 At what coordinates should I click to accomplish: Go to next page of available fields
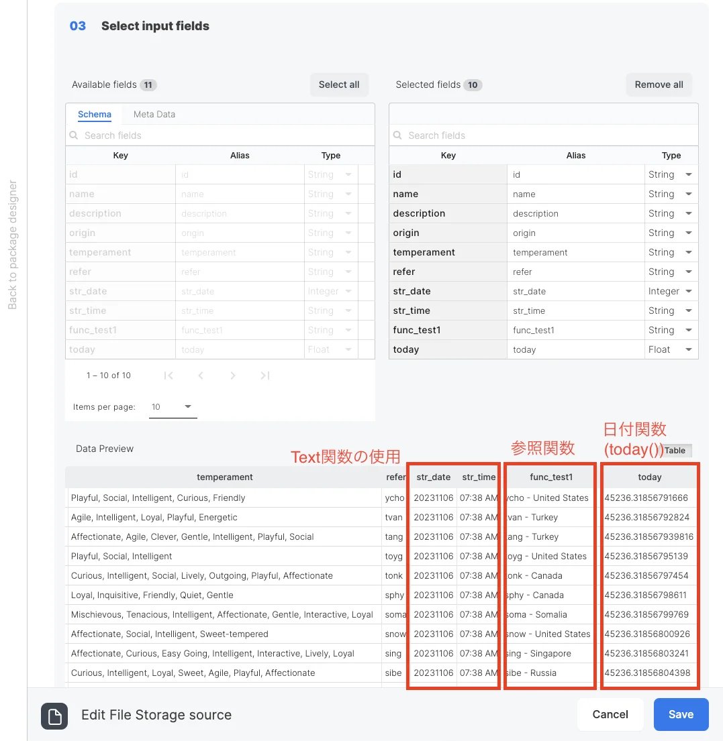(233, 376)
